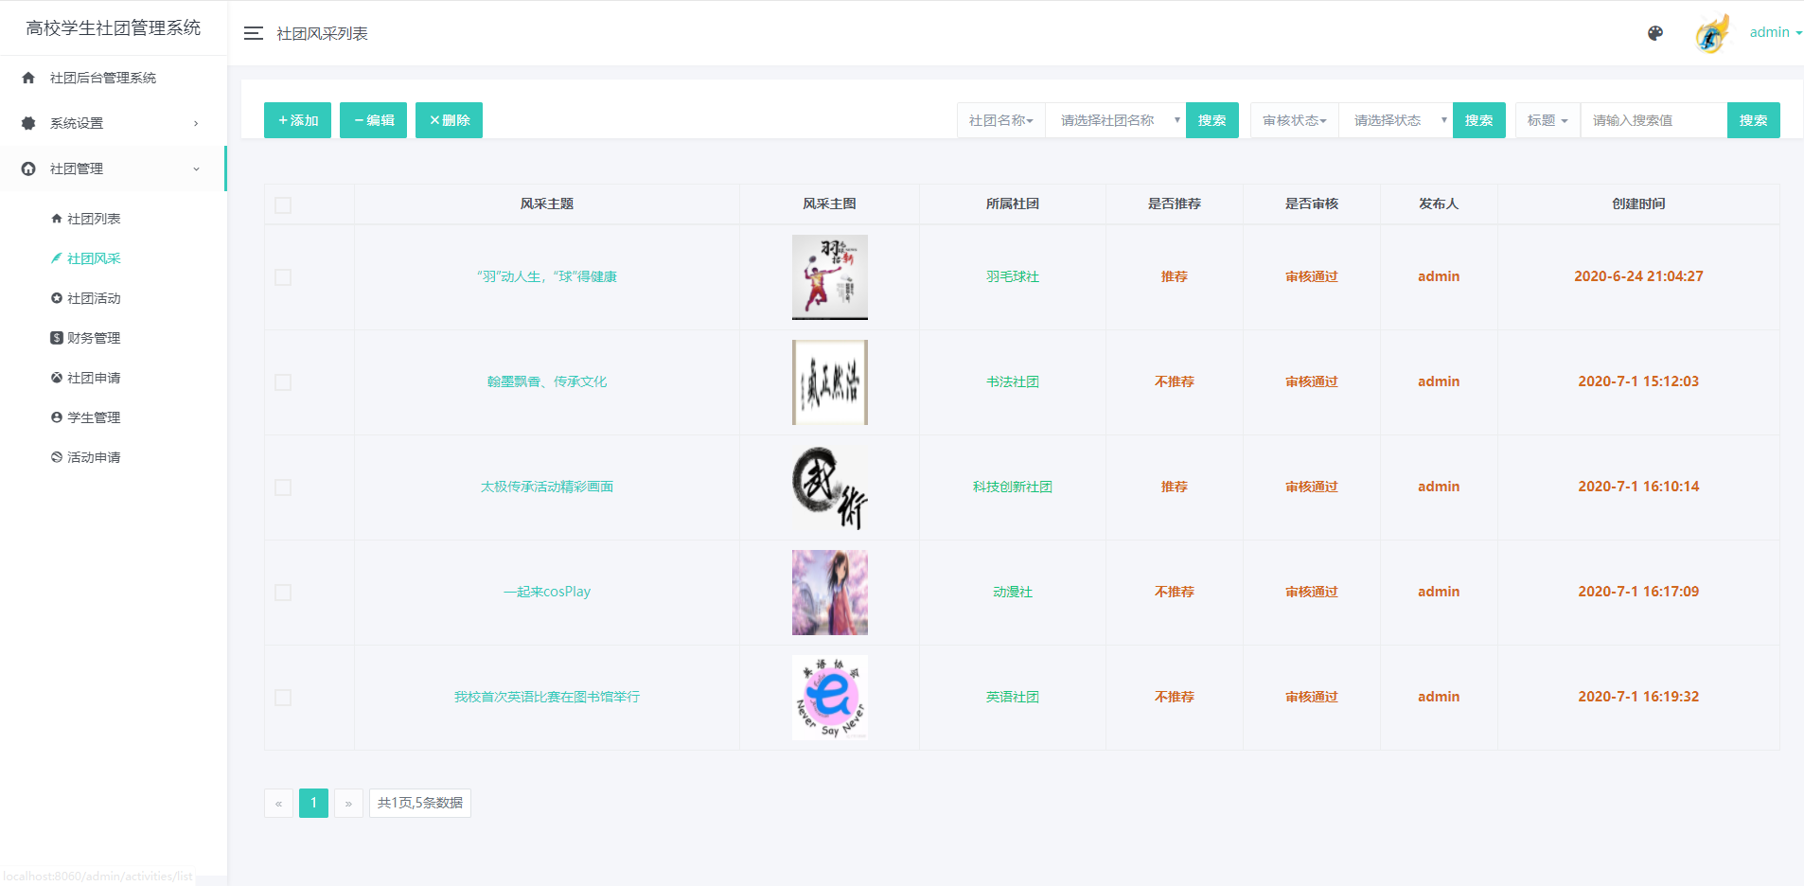Image resolution: width=1804 pixels, height=886 pixels.
Task: Check the row for 书法社团
Action: pyautogui.click(x=283, y=382)
